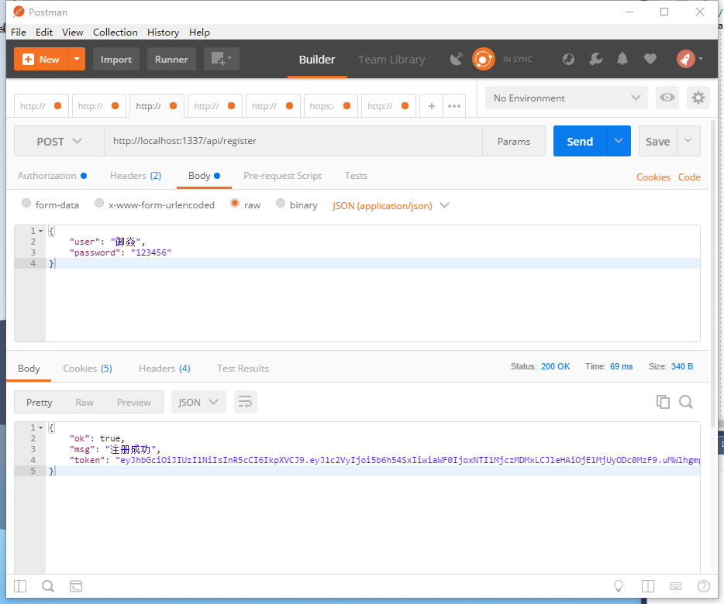Open the new window icon in toolbar
The height and width of the screenshot is (604, 724).
click(221, 59)
